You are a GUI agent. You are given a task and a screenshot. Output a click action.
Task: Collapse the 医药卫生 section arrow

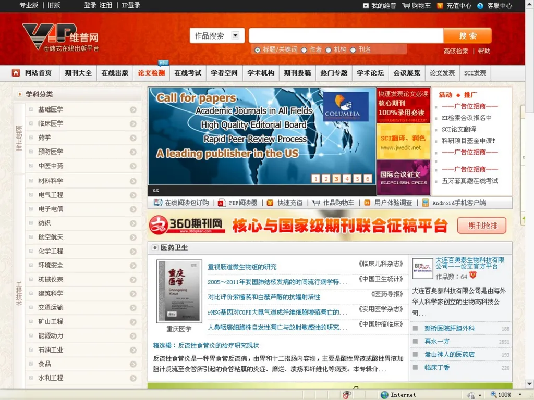tap(154, 247)
